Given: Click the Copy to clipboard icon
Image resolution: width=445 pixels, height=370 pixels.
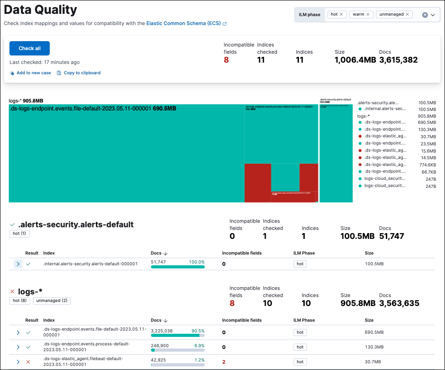Looking at the screenshot, I should point(59,72).
